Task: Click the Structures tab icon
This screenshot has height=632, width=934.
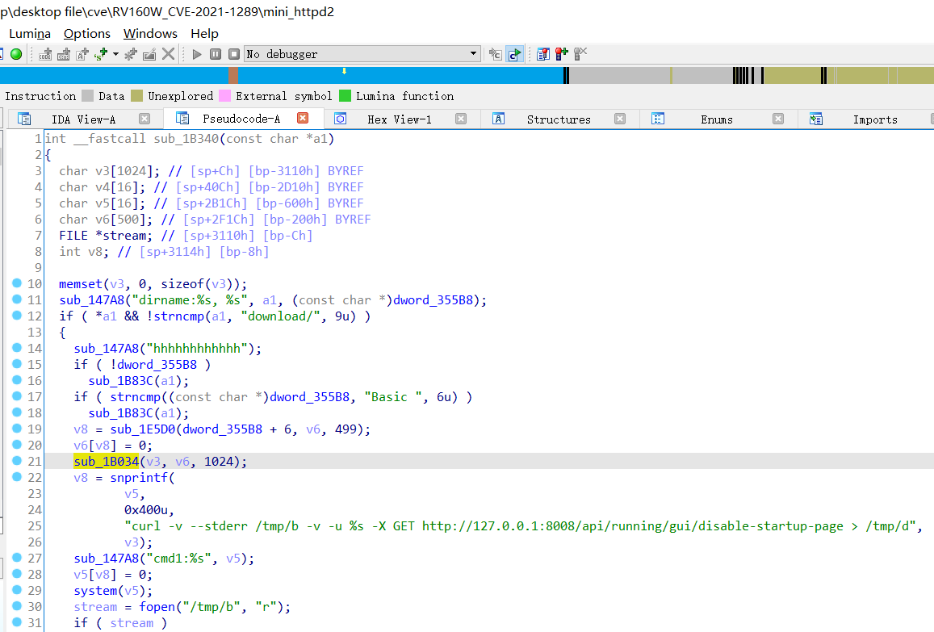Action: tap(499, 119)
